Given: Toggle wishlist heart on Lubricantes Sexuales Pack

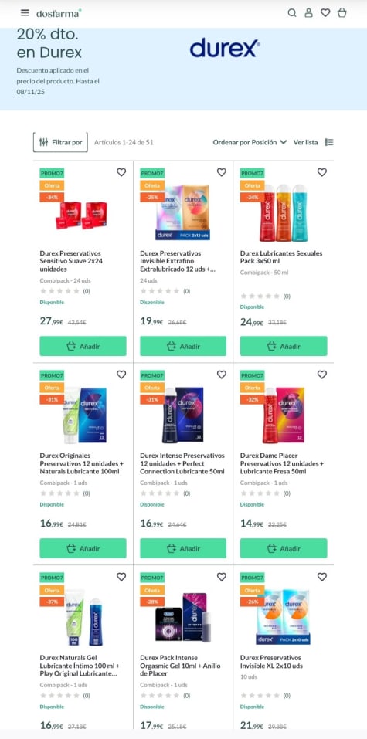Looking at the screenshot, I should (321, 172).
